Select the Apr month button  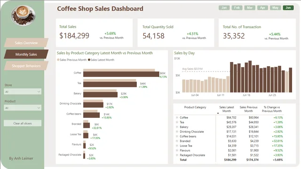click(262, 8)
